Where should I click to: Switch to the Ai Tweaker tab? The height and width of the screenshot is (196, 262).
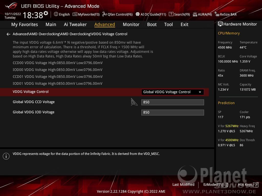(x=75, y=24)
